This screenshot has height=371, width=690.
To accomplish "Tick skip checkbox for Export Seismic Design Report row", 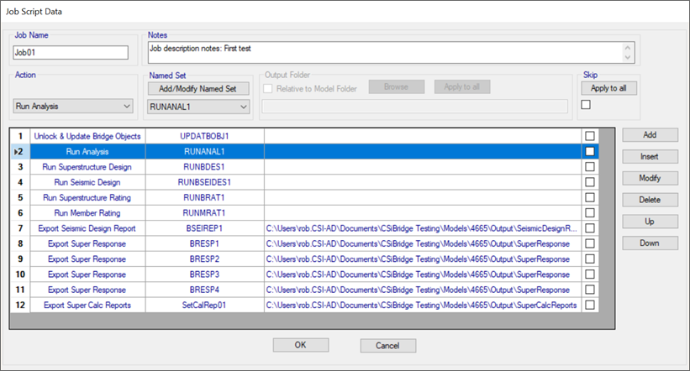I will point(590,228).
